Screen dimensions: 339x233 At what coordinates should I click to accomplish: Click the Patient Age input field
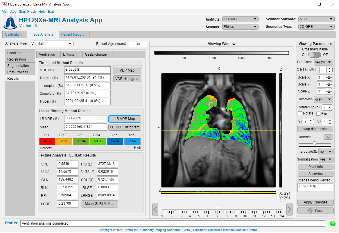138,44
